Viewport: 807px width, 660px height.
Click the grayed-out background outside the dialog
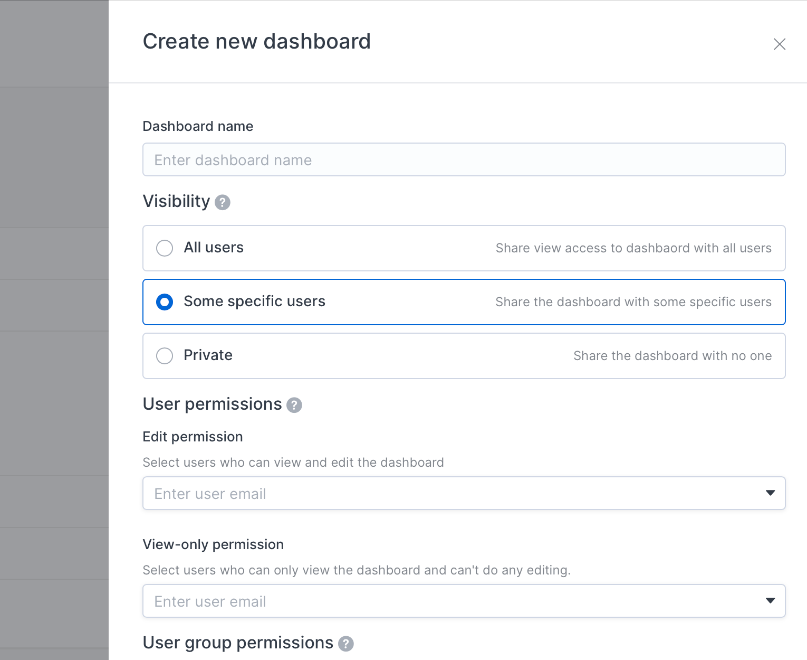coord(53,317)
